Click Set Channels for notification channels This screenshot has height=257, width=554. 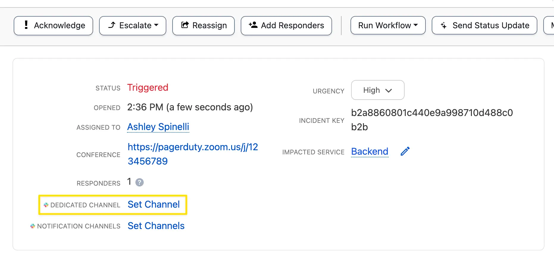[156, 226]
